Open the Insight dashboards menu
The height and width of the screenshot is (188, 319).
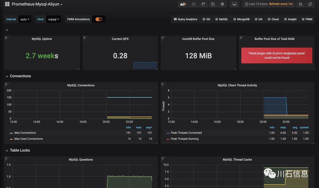click(290, 19)
